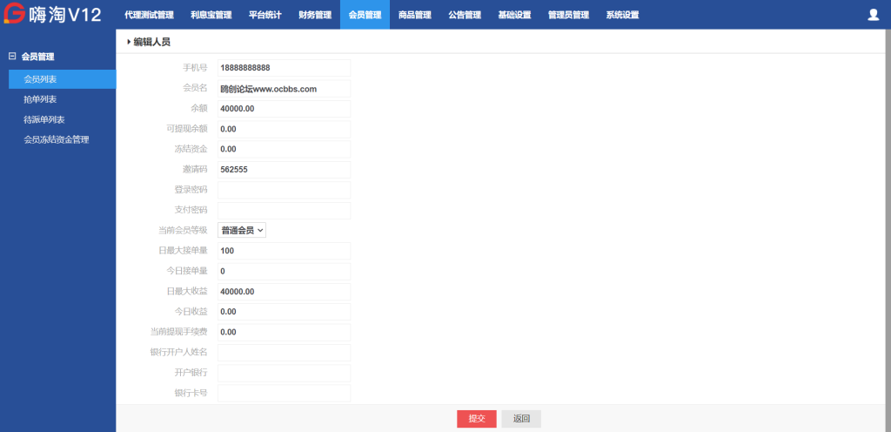Click the 编辑人员 triangle marker

(x=129, y=42)
